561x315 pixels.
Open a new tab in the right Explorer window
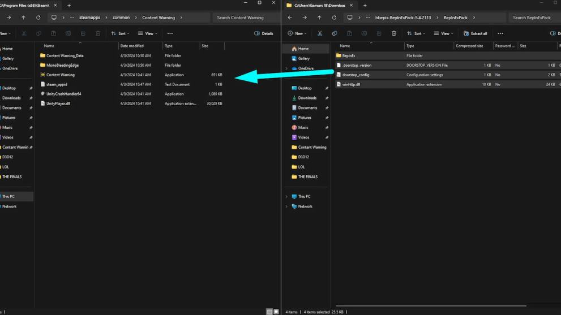coord(365,6)
